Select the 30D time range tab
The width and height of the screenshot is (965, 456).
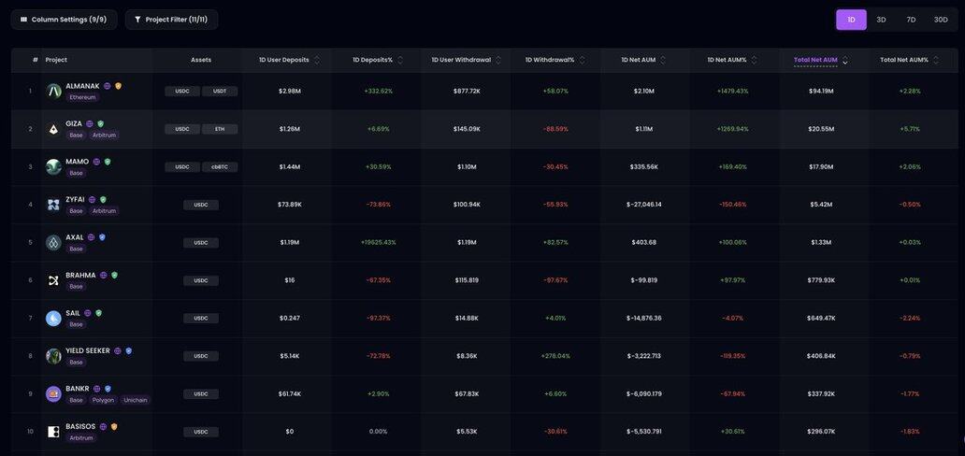coord(940,20)
